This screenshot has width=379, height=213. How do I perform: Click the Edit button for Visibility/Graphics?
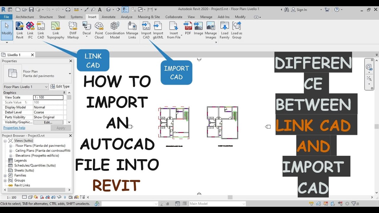(x=48, y=122)
